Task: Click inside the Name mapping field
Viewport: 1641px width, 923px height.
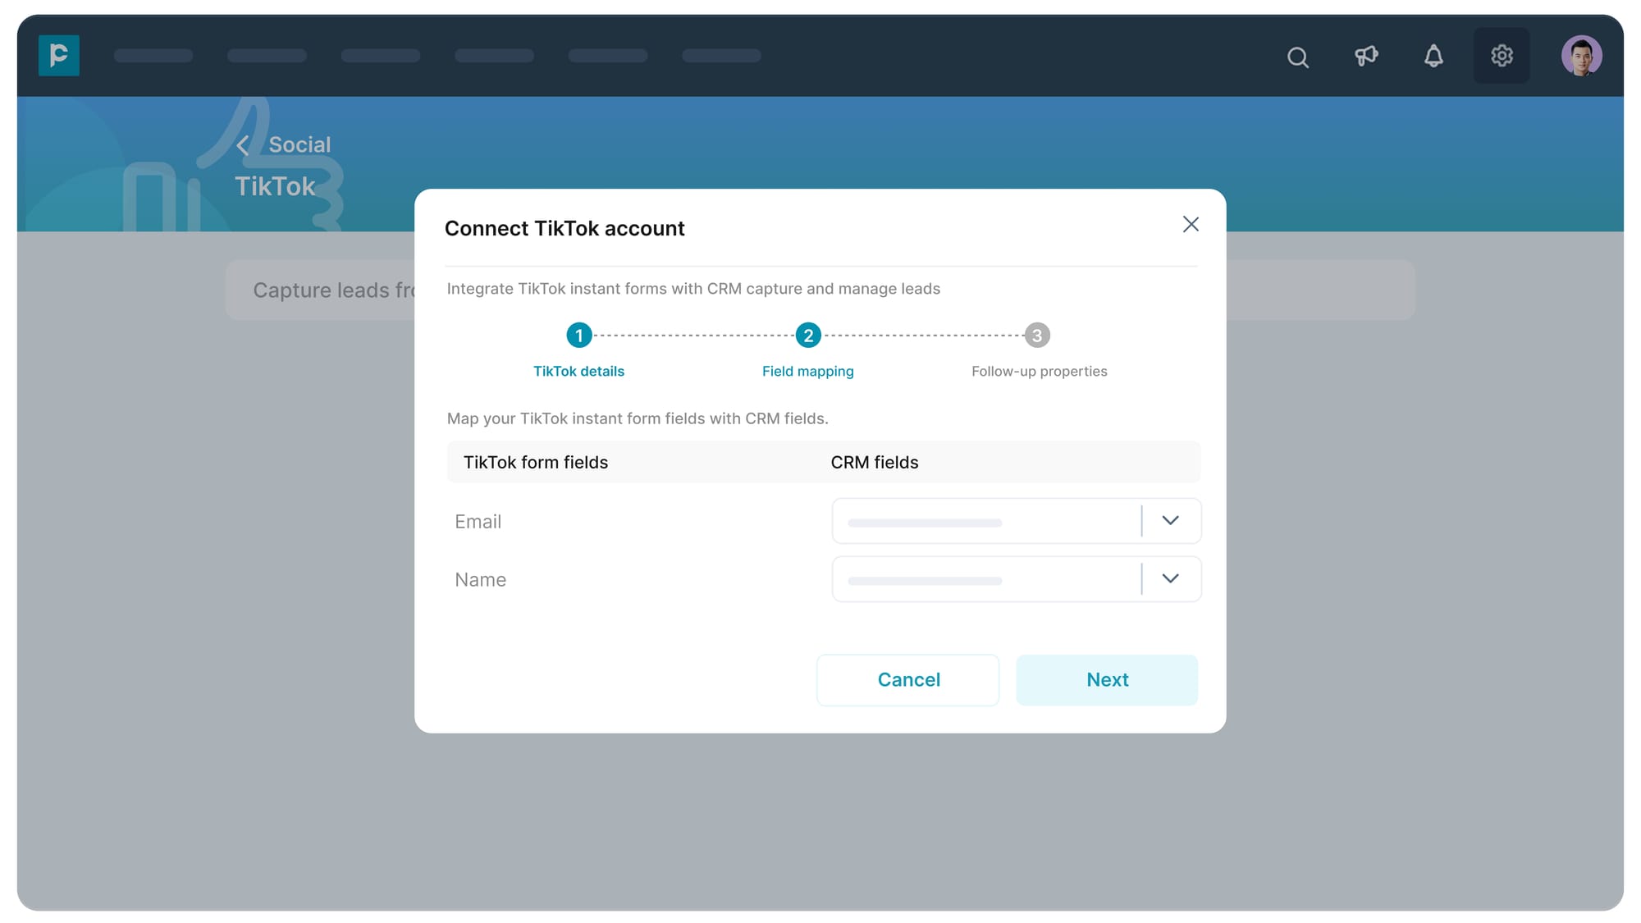Action: coord(985,579)
